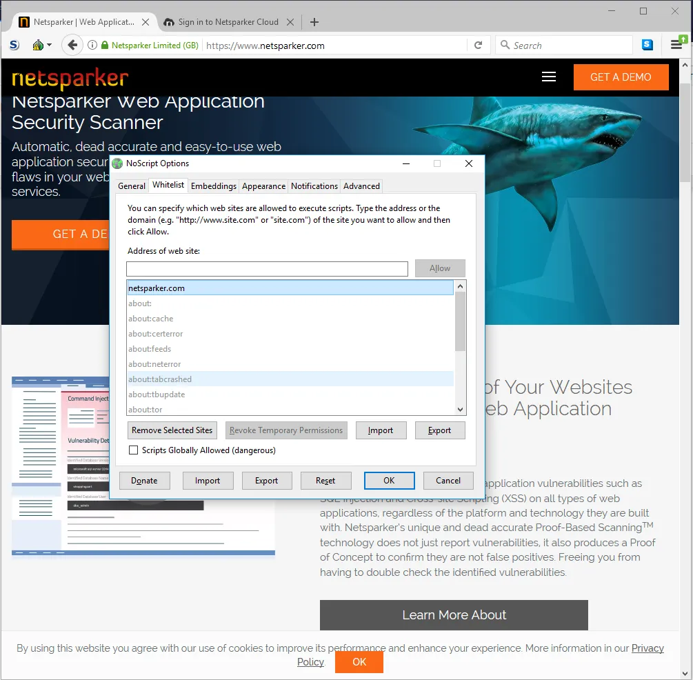Go back with the browser back arrow
This screenshot has height=680, width=693.
(72, 45)
